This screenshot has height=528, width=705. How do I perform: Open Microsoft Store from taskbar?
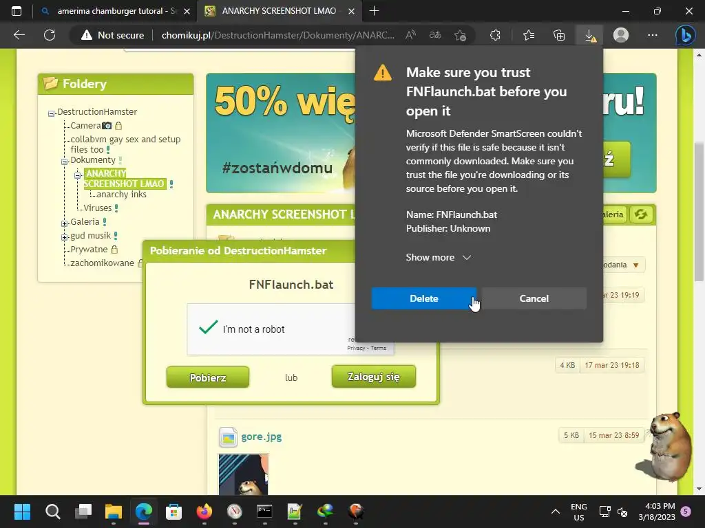coord(173,511)
